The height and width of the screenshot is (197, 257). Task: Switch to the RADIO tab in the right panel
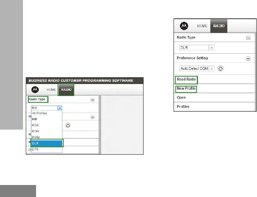click(219, 26)
